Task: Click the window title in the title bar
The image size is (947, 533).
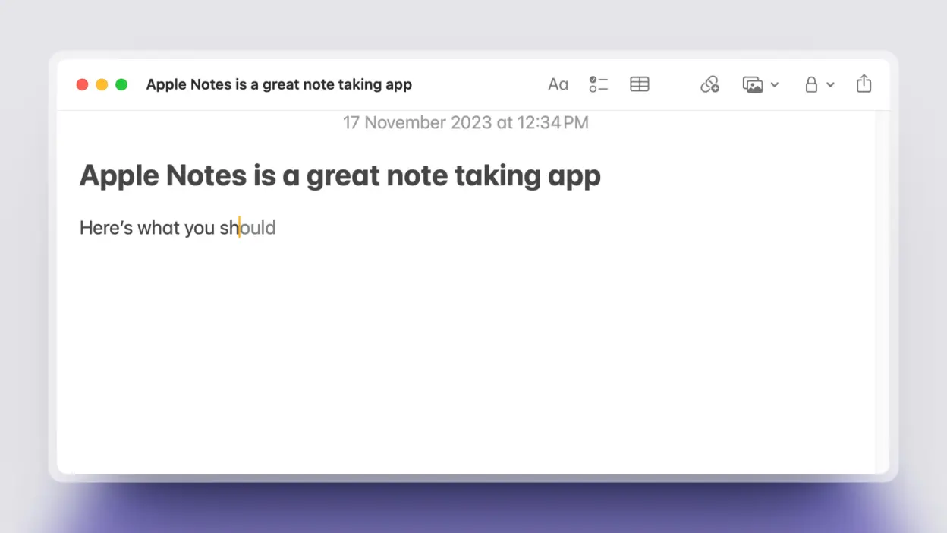Action: coord(278,84)
